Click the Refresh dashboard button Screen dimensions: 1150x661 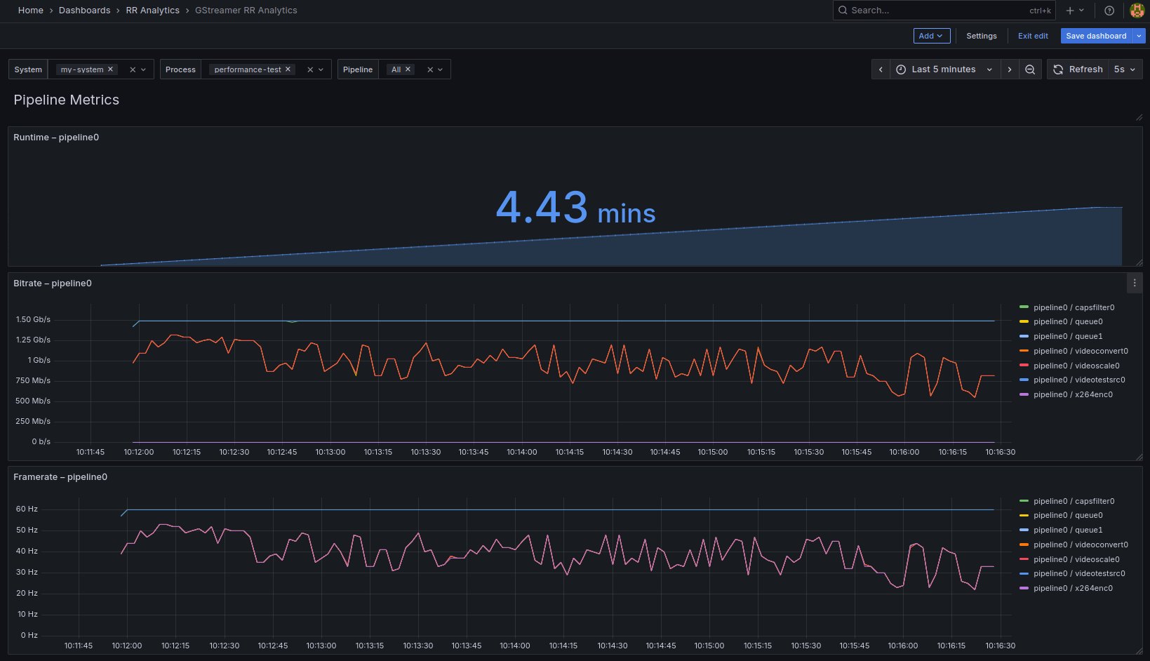1078,69
